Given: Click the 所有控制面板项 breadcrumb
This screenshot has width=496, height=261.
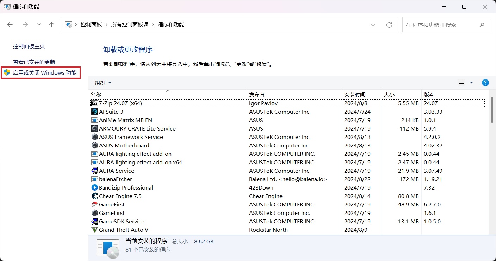Looking at the screenshot, I should pyautogui.click(x=130, y=25).
